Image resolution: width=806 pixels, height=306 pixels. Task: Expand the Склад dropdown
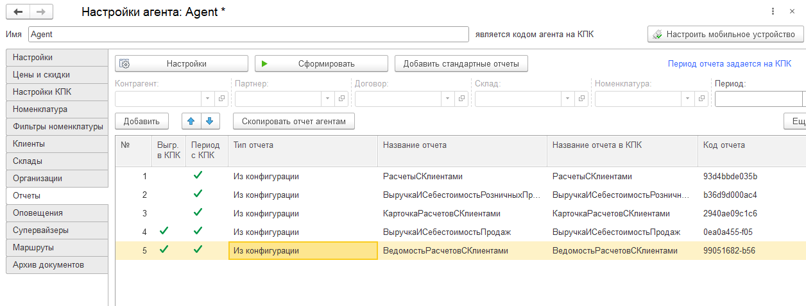(568, 99)
